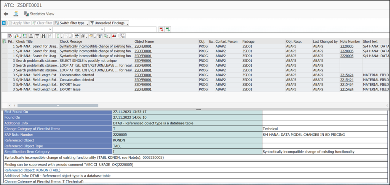
Task: Expand the Unresolved Findings filter menu
Action: (x=110, y=23)
